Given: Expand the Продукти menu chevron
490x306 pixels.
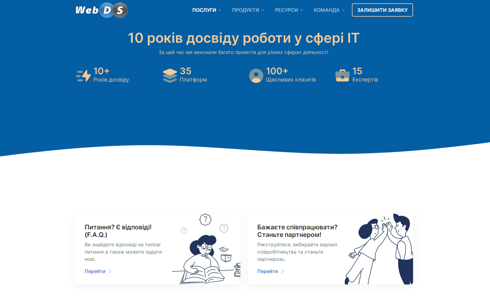Looking at the screenshot, I should (x=263, y=10).
